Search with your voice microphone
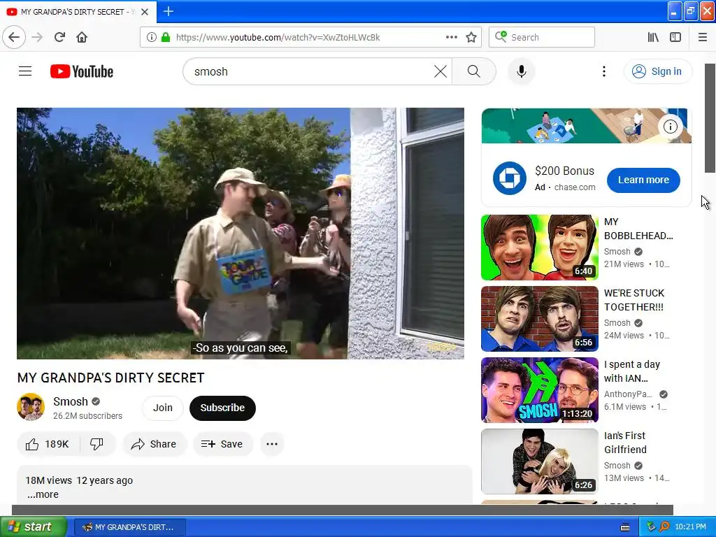 coord(521,71)
